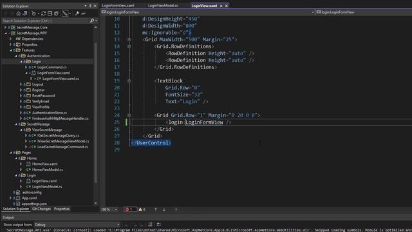Expand the Register folder
The image size is (412, 232).
point(21,90)
